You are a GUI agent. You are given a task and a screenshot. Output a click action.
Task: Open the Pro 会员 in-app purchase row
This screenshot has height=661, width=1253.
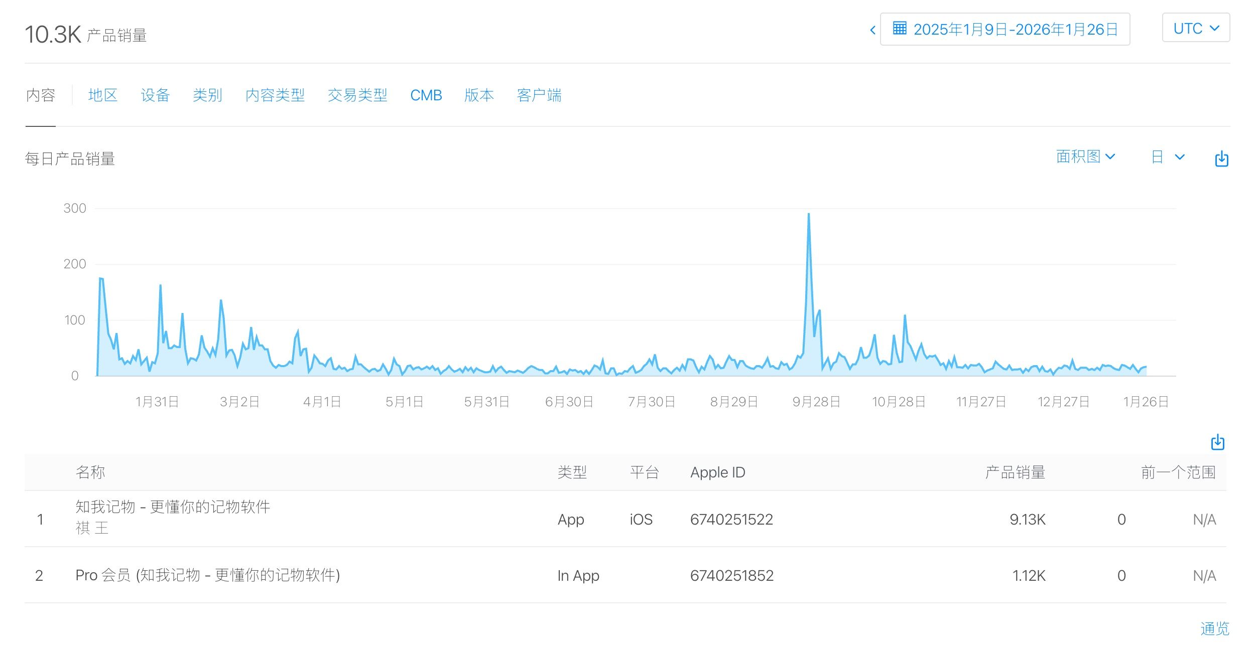click(207, 575)
